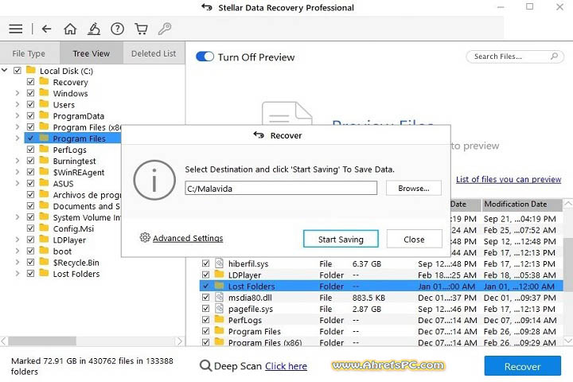The image size is (573, 382).
Task: Expand the Users tree node
Action: (x=18, y=104)
